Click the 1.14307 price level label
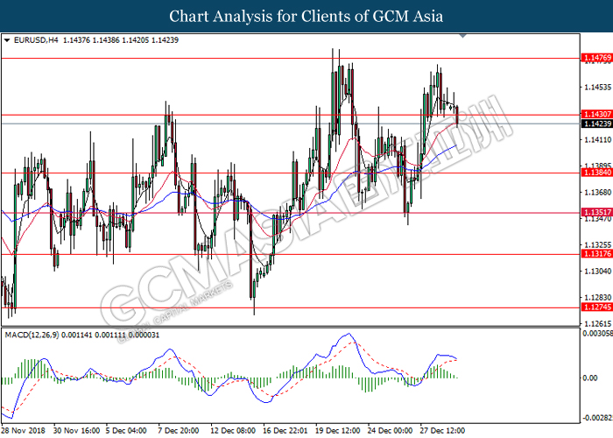This screenshot has width=613, height=438. tap(596, 114)
